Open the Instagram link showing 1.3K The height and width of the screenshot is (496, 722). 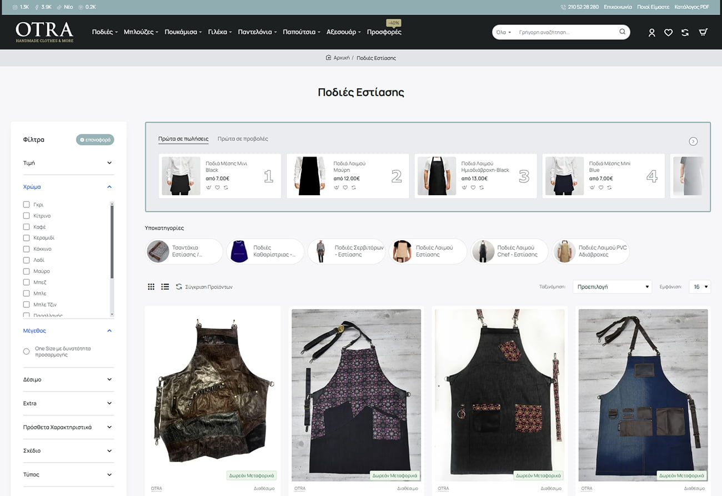tap(20, 7)
